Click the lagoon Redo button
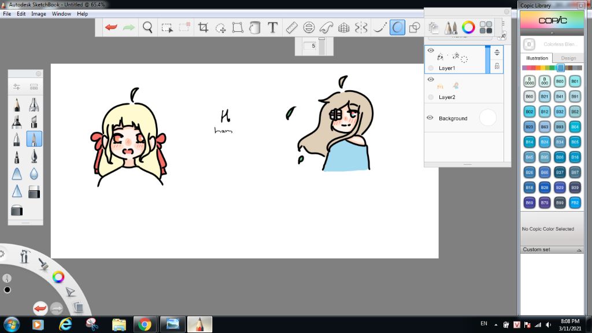 (x=57, y=309)
